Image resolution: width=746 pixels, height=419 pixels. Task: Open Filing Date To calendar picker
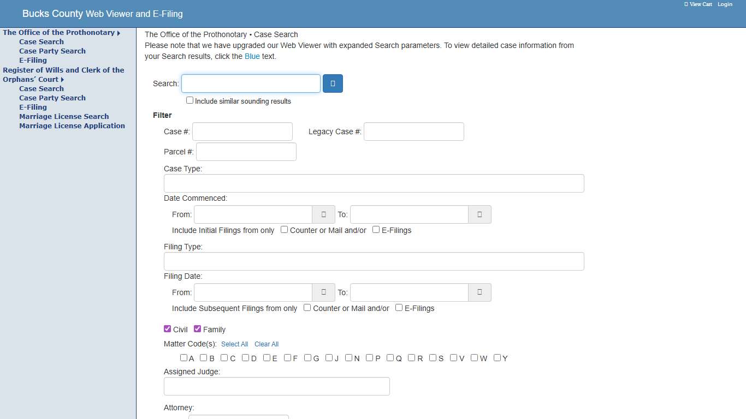[x=479, y=292]
